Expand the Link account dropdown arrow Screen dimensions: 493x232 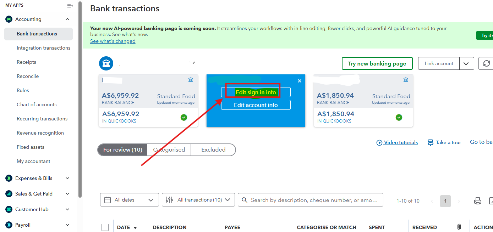pos(466,64)
